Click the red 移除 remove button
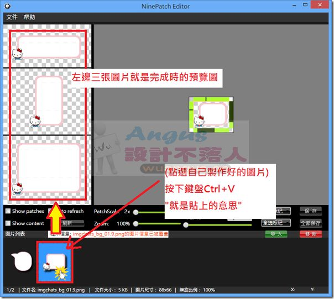Viewport: 334px width, 299px height. pyautogui.click(x=311, y=234)
